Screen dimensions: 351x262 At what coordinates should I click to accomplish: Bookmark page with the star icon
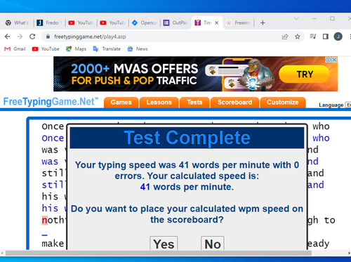coord(298,37)
